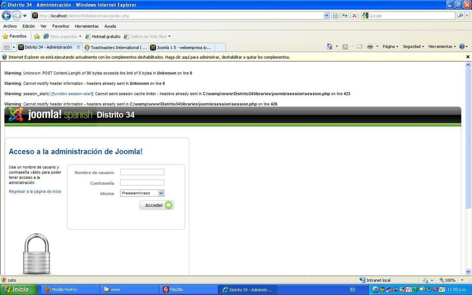Open search provider options dropdown arrow
Image resolution: width=472 pixels, height=295 pixels.
pyautogui.click(x=467, y=15)
